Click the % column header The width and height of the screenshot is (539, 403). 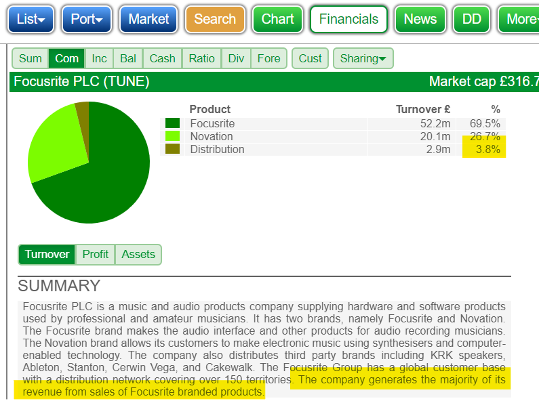pyautogui.click(x=496, y=109)
